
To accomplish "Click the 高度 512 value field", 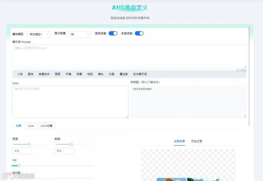I will tap(64, 151).
